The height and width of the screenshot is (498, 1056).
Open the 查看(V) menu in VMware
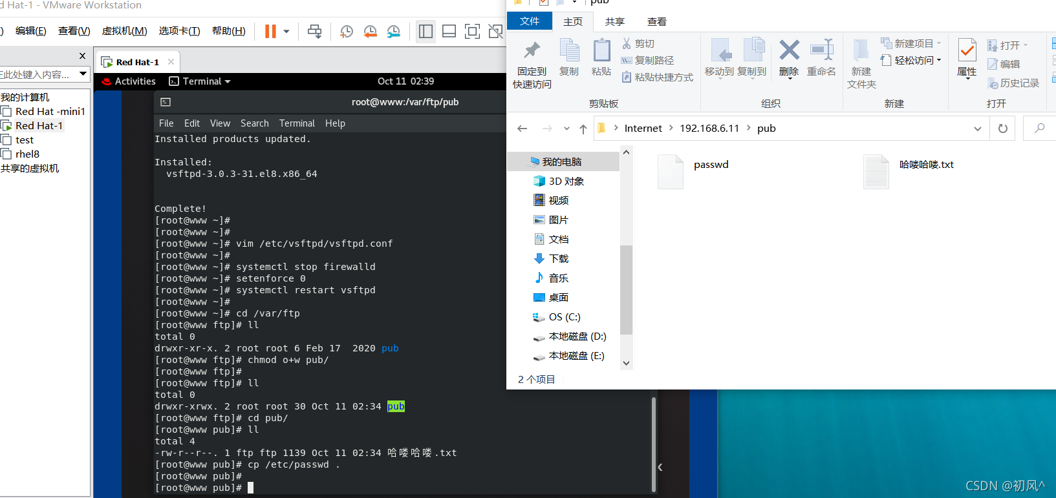pyautogui.click(x=74, y=31)
